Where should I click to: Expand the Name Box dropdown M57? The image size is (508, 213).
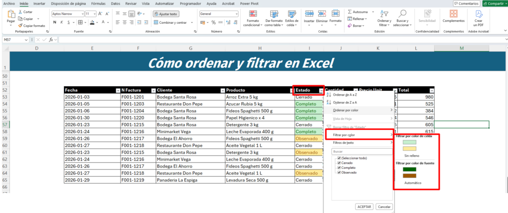point(27,40)
